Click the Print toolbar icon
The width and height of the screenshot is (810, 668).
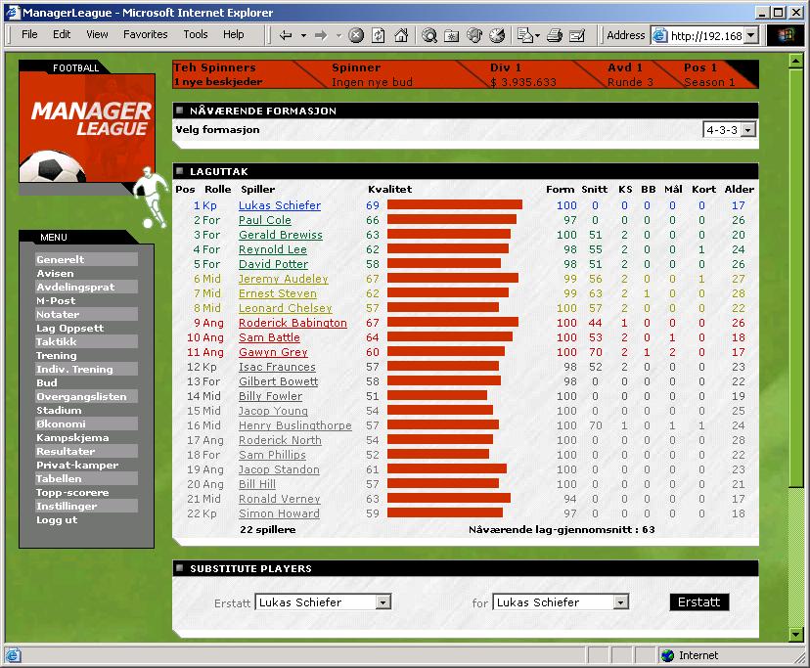(555, 35)
